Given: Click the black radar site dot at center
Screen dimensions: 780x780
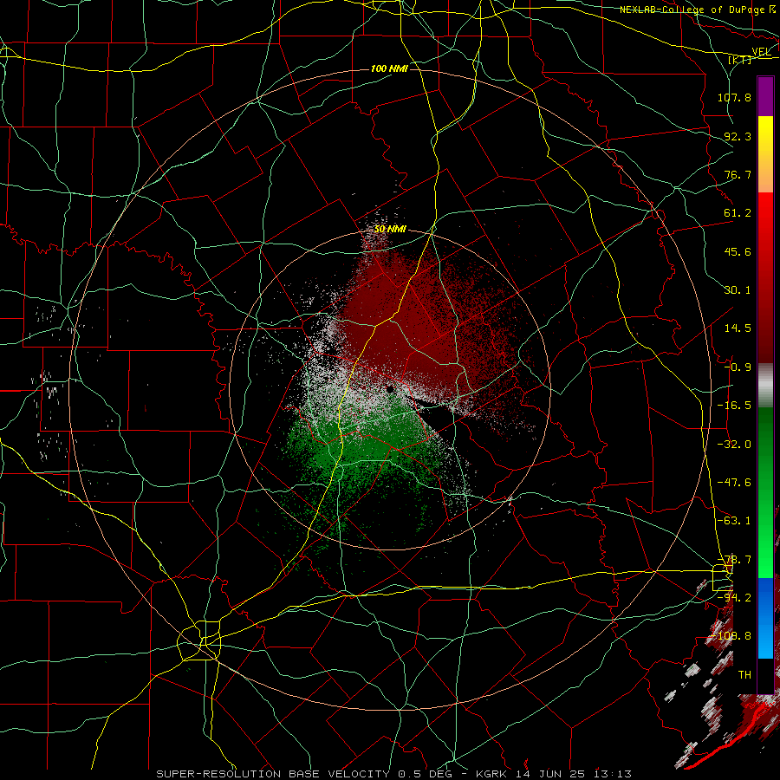Looking at the screenshot, I should [390, 389].
